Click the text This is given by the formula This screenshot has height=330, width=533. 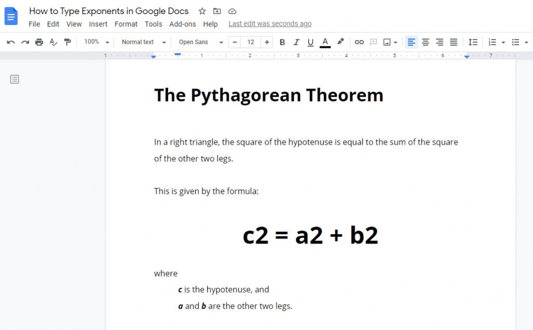[206, 191]
